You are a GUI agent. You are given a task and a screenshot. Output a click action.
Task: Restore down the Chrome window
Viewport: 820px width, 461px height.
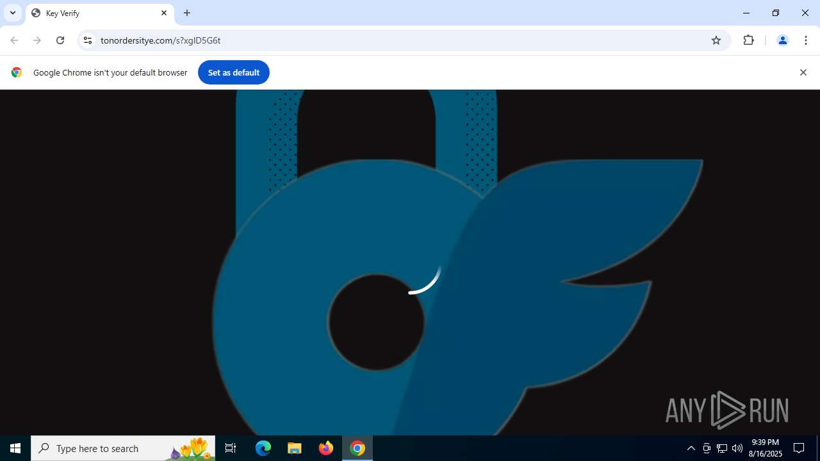(x=776, y=13)
